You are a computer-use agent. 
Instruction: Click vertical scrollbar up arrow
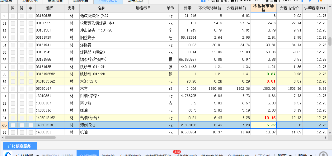(330, 6)
